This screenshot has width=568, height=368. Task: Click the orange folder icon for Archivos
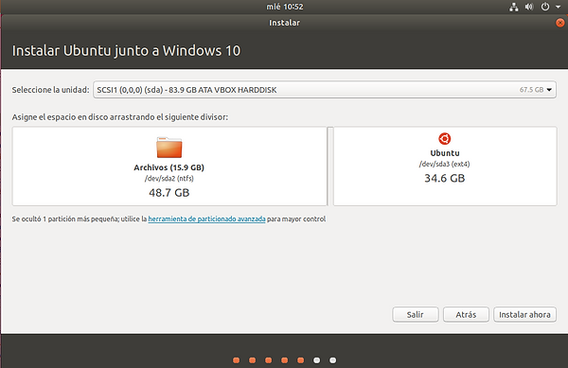click(169, 148)
